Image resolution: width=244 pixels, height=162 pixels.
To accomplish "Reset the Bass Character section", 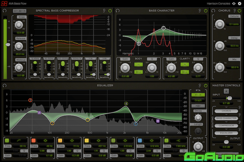I will (118, 11).
